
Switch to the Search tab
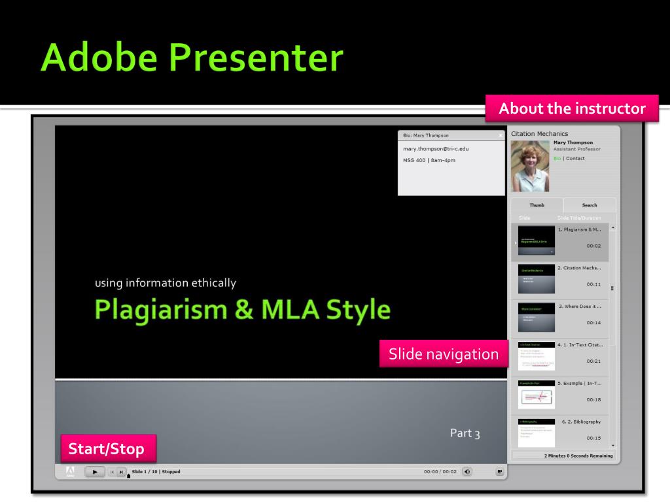590,205
